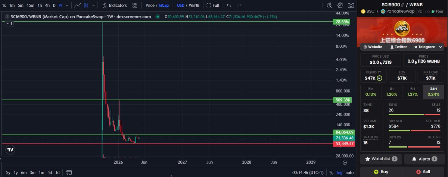Image resolution: width=448 pixels, height=177 pixels.
Task: Open the token Telegram link
Action: tap(424, 47)
